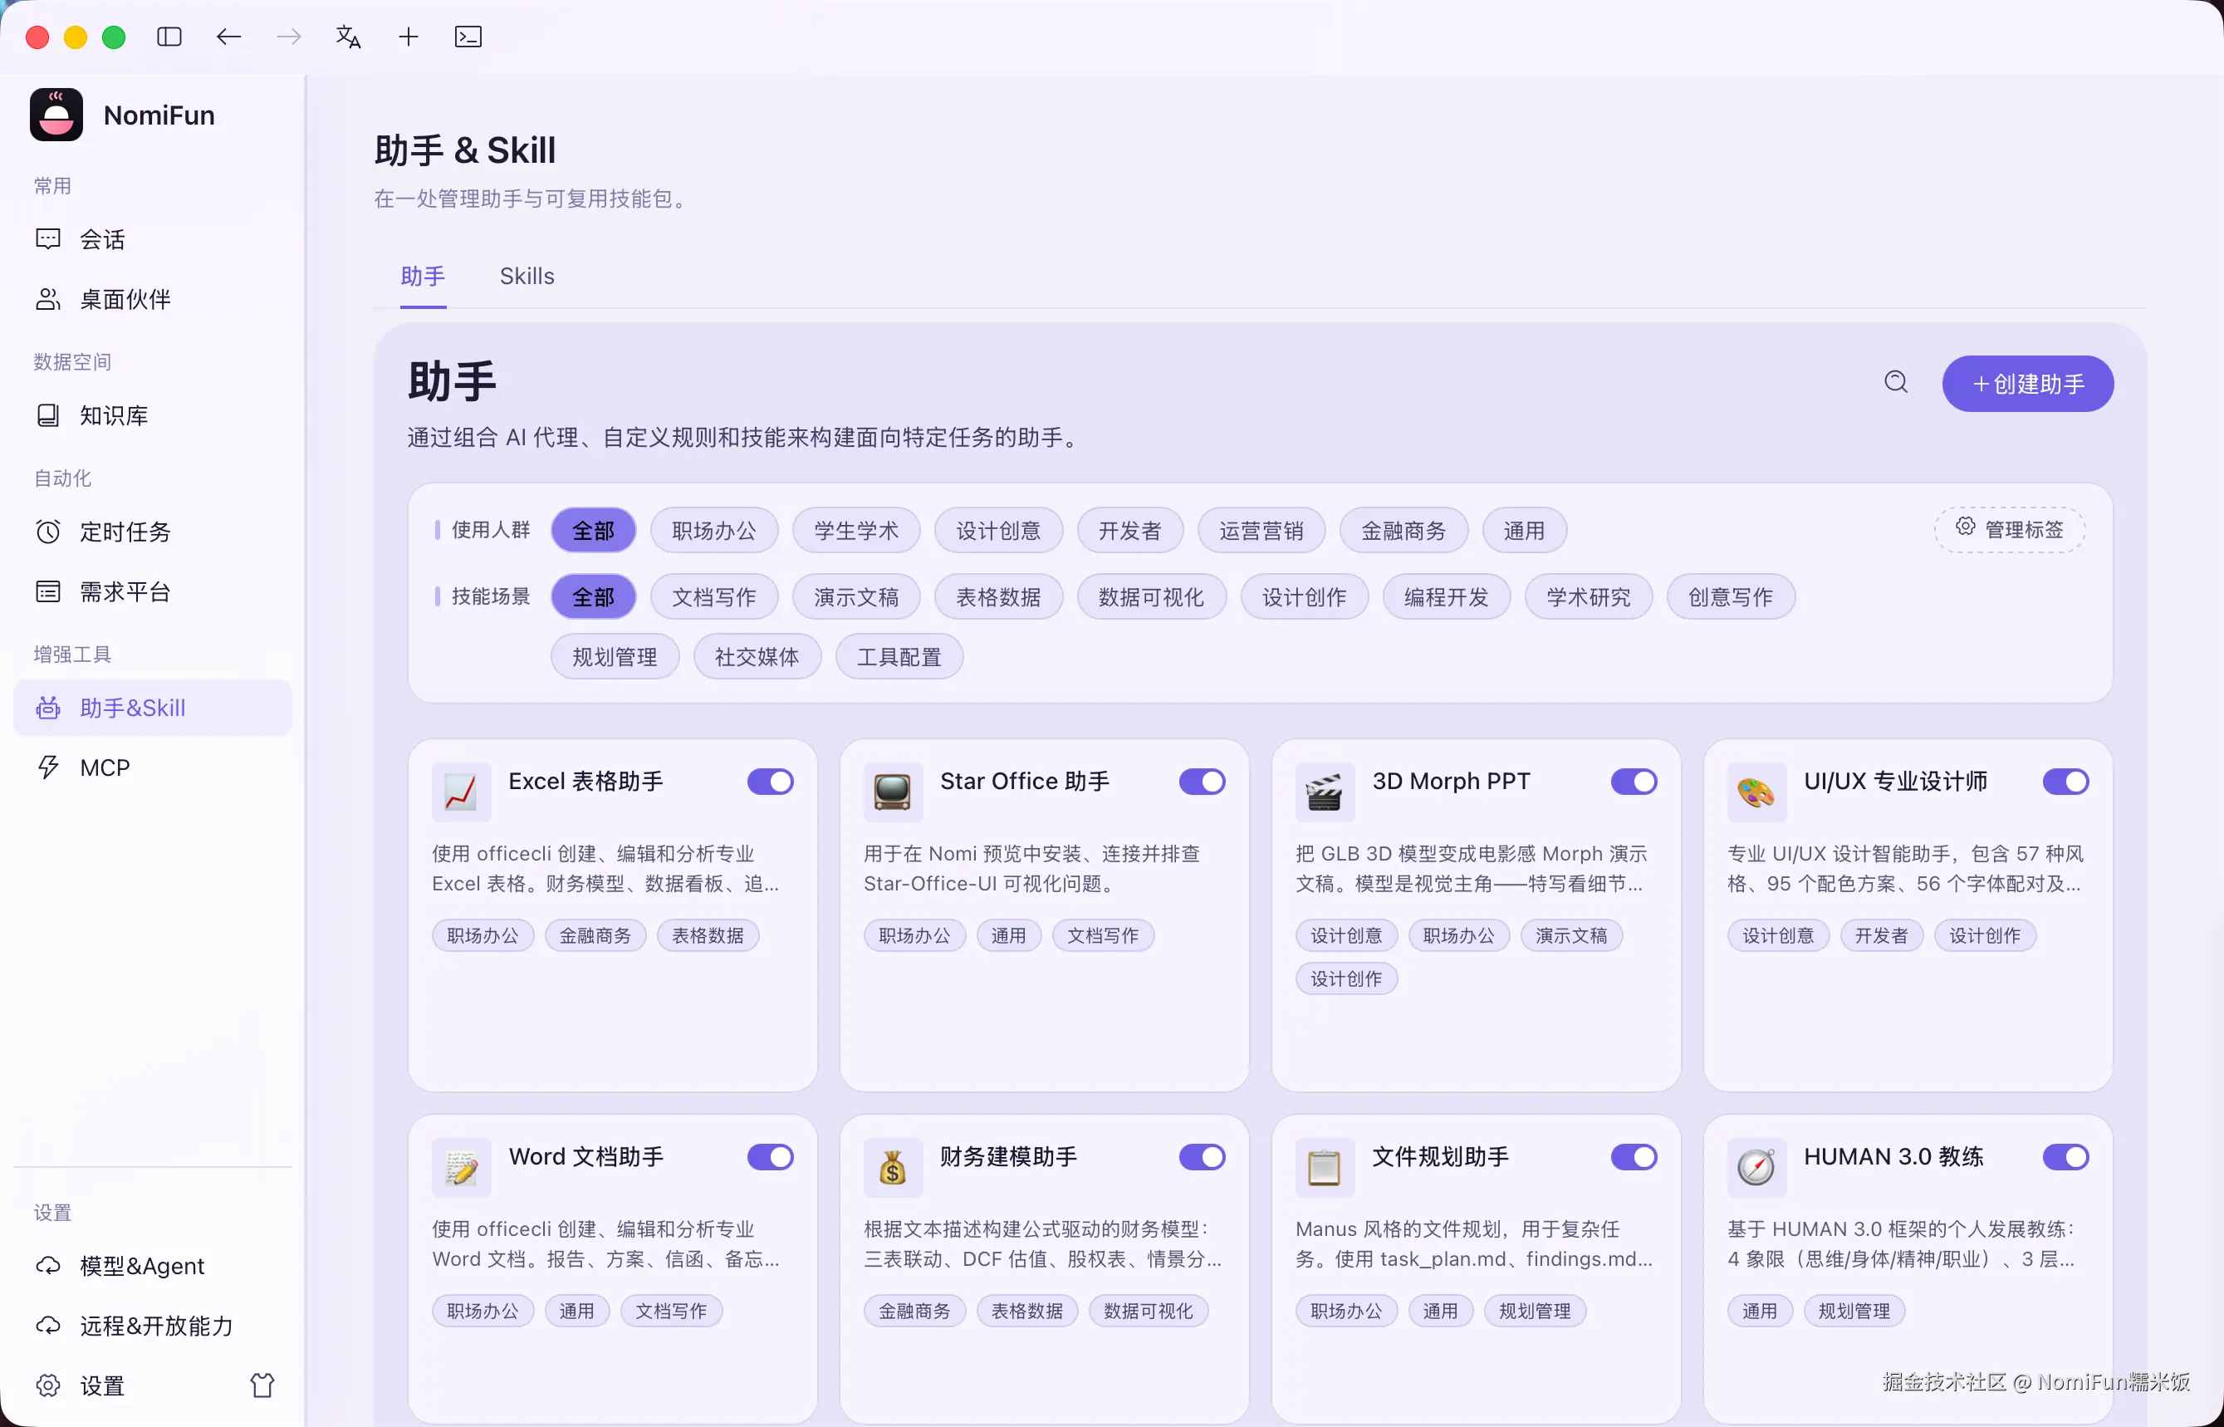This screenshot has width=2224, height=1427.
Task: Click the 创建助手 button
Action: pos(2028,384)
